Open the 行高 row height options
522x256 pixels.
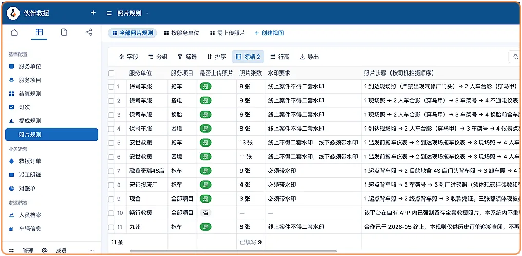pyautogui.click(x=279, y=57)
